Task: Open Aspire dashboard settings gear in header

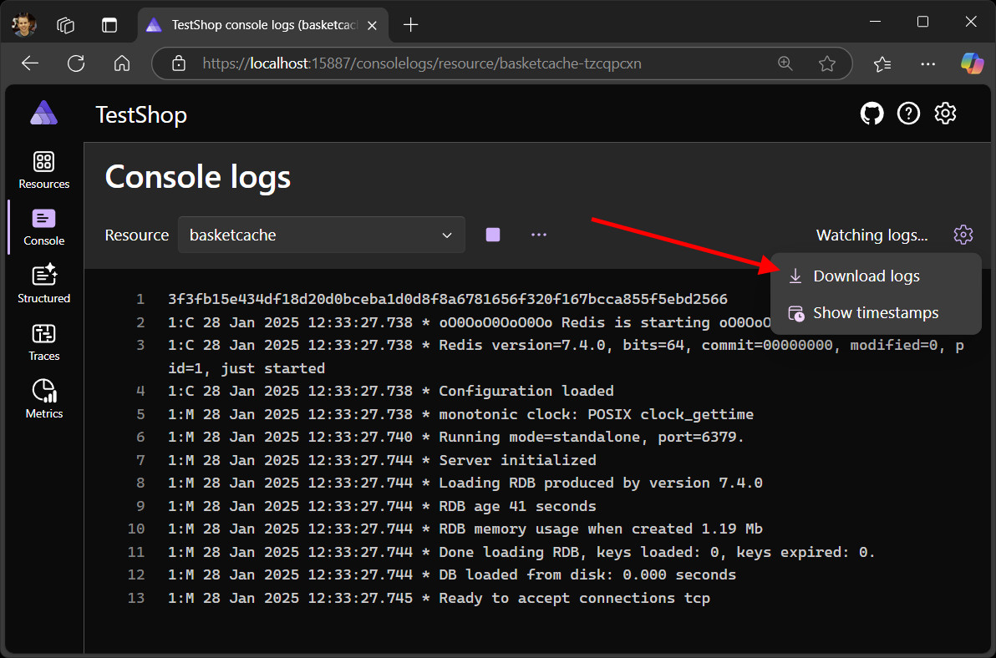Action: point(945,113)
